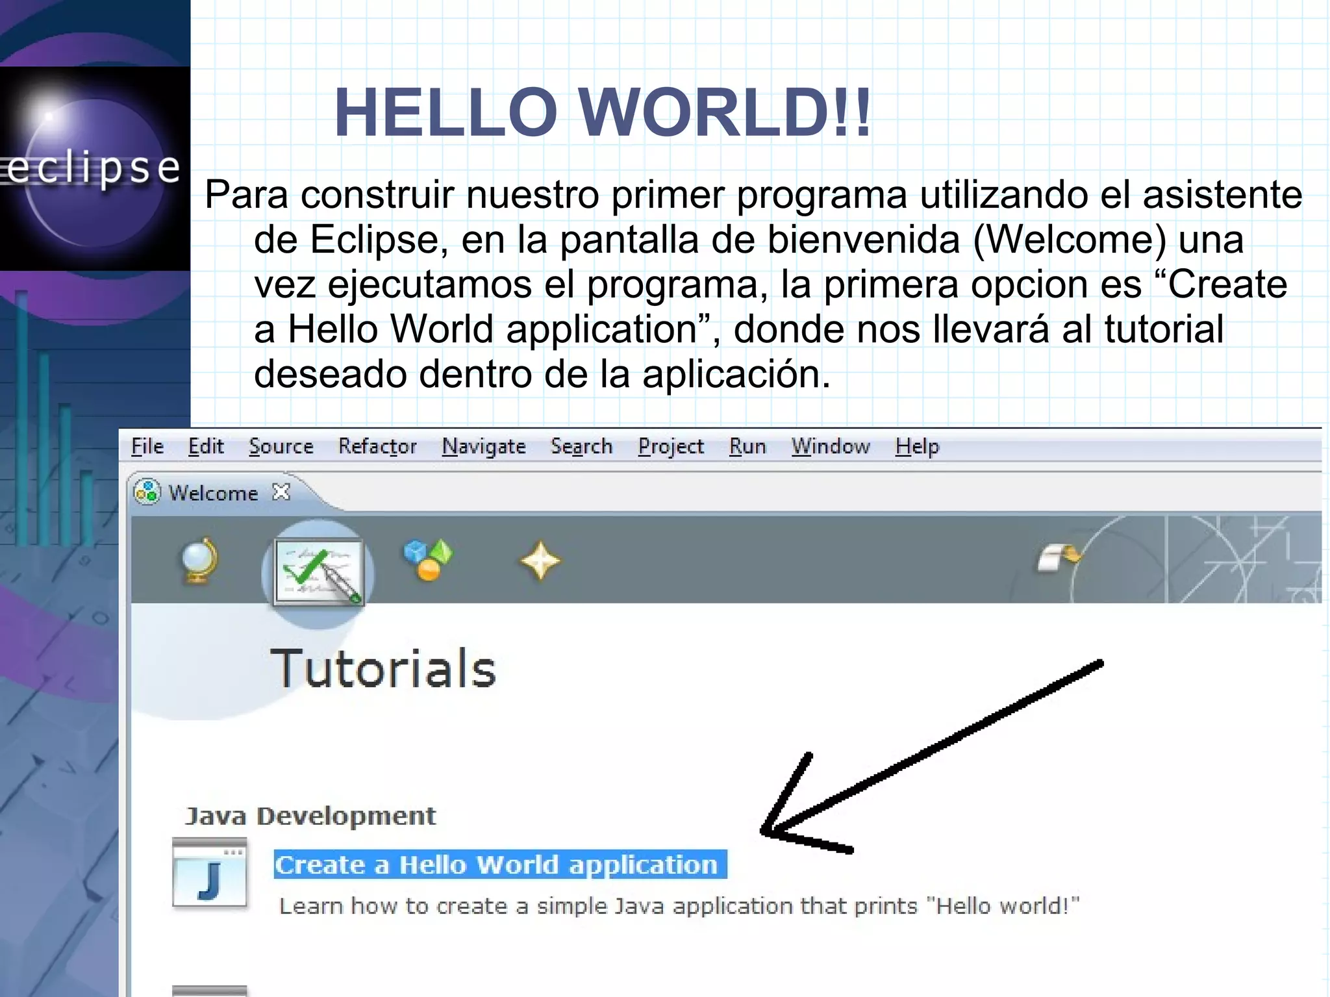
Task: Go to Workbench arrow icon
Action: point(1059,557)
